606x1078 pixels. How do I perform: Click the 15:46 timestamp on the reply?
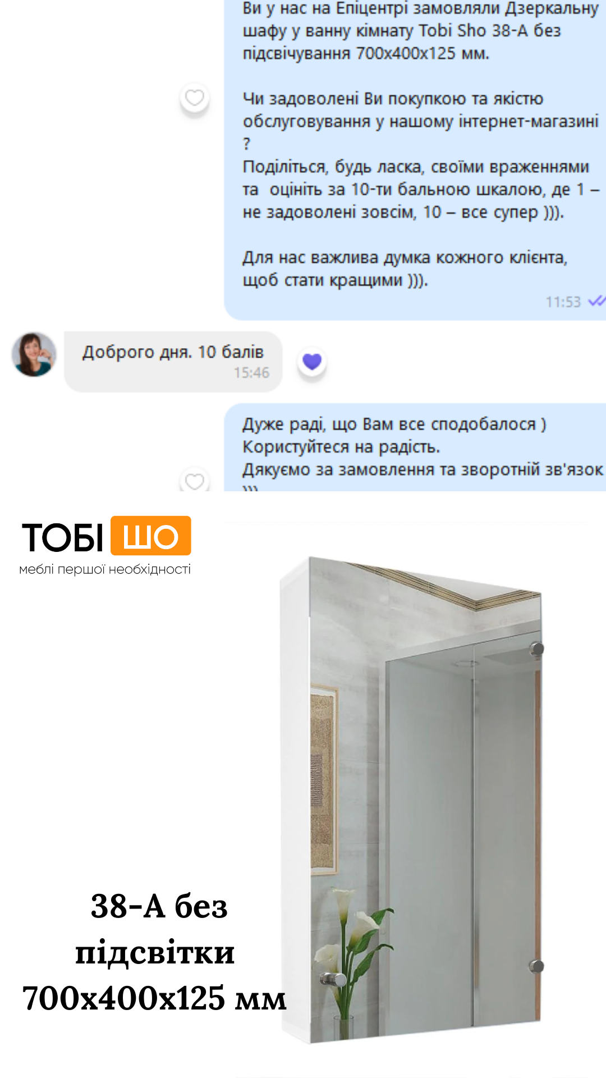[251, 373]
